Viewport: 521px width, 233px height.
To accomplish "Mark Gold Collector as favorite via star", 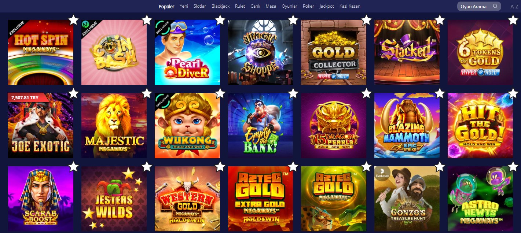I will (366, 20).
